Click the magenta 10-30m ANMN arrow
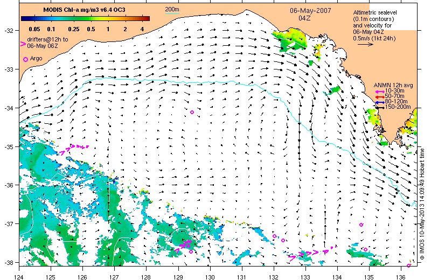This screenshot has height=280, width=431. click(x=380, y=92)
